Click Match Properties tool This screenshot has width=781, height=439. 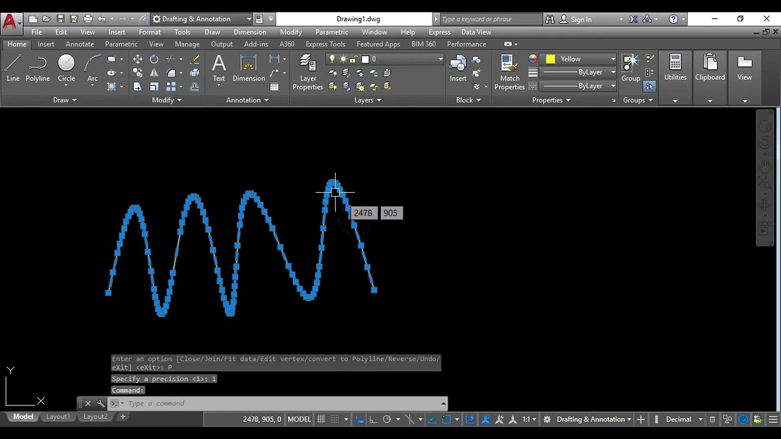click(x=509, y=73)
